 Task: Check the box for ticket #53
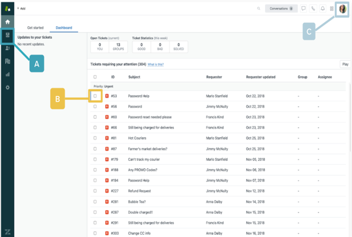pyautogui.click(x=95, y=96)
